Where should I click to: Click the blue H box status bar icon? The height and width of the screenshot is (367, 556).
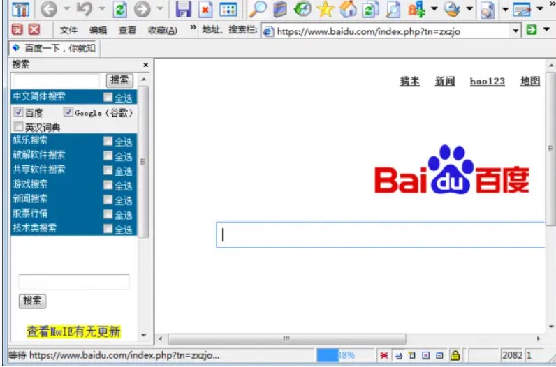(x=426, y=355)
